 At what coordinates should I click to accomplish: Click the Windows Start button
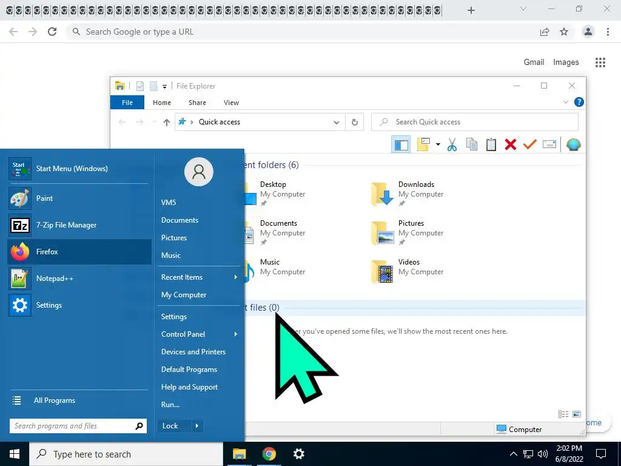pyautogui.click(x=15, y=454)
